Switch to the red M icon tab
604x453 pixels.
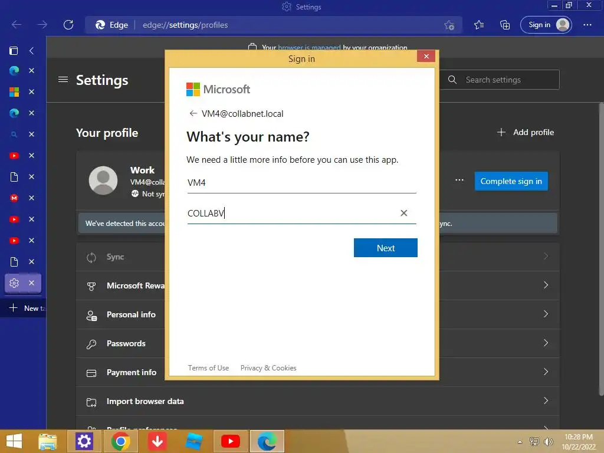click(x=14, y=198)
